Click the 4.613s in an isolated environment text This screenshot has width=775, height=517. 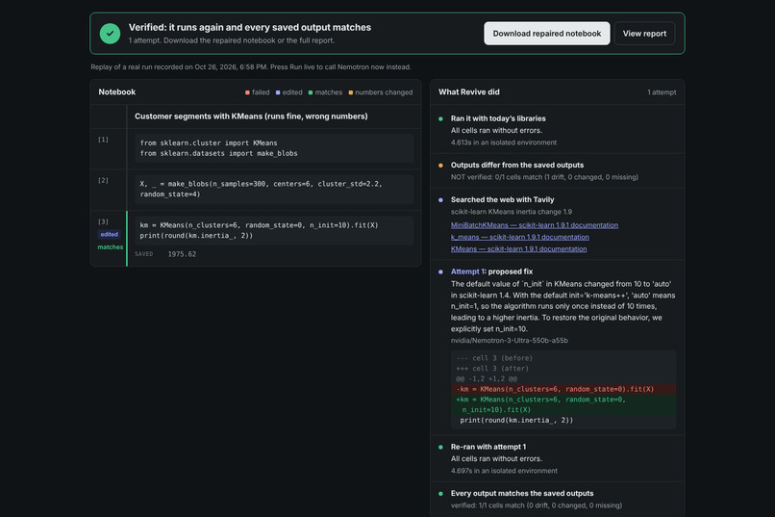[504, 142]
